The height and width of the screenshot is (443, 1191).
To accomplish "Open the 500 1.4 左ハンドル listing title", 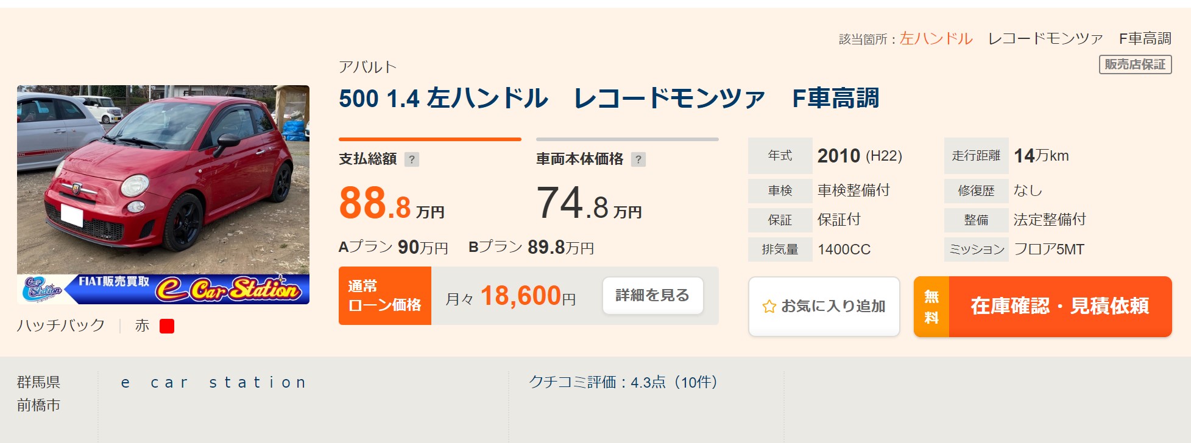I will [x=609, y=98].
